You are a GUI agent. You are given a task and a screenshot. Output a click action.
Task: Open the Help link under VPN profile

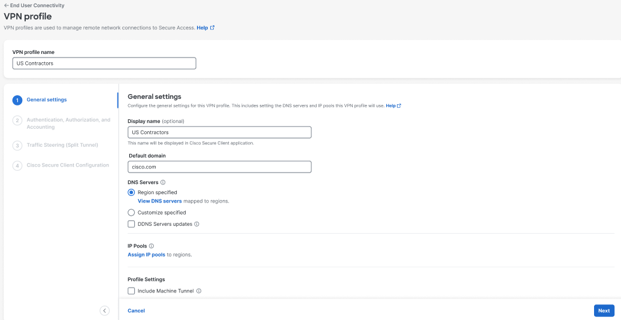click(x=205, y=28)
